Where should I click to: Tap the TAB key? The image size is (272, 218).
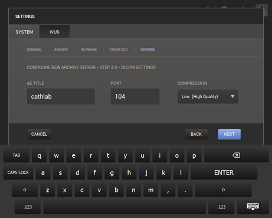(x=17, y=155)
